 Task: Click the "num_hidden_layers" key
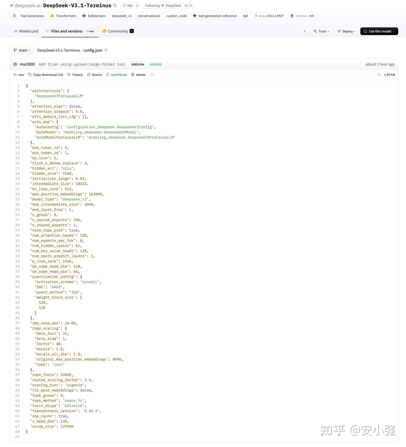[51, 246]
